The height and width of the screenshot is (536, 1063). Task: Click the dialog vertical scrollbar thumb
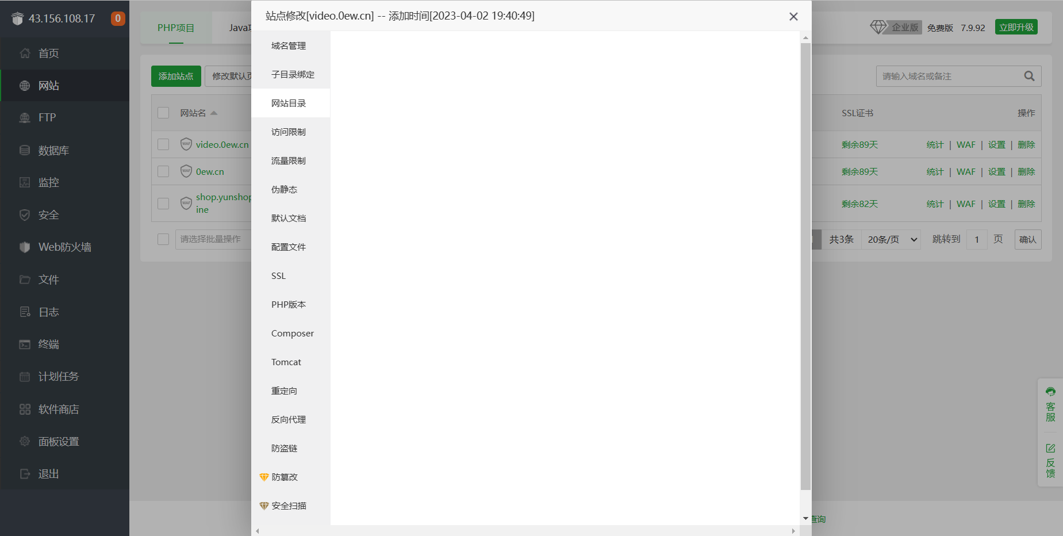(805, 266)
